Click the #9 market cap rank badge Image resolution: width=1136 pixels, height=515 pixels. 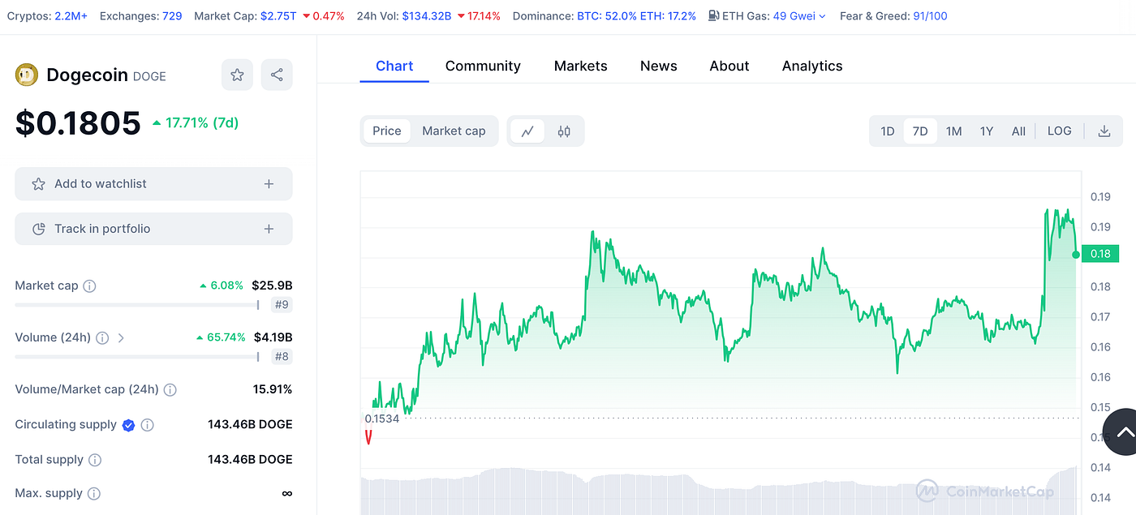[x=282, y=305]
